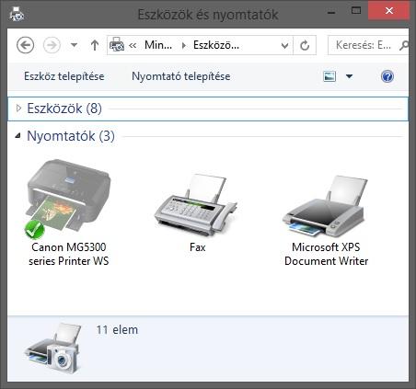Click the Microsoft XPS Document Writer label
Image resolution: width=416 pixels, height=389 pixels.
(326, 254)
